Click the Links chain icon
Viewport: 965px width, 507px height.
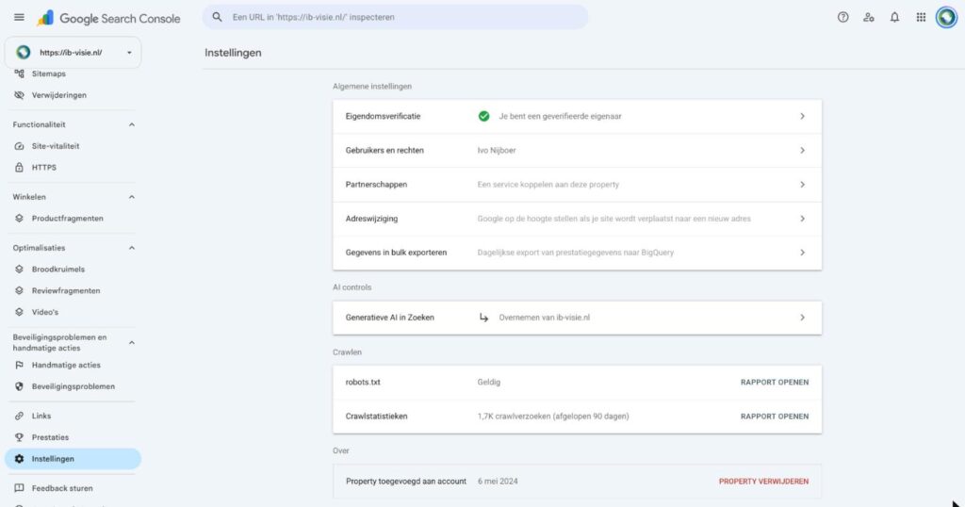pos(19,416)
